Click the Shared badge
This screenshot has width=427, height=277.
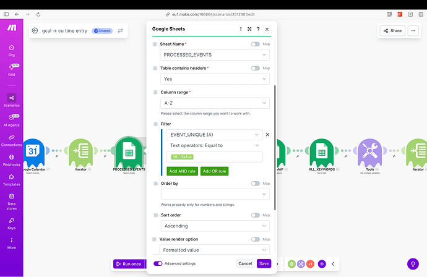tap(102, 31)
